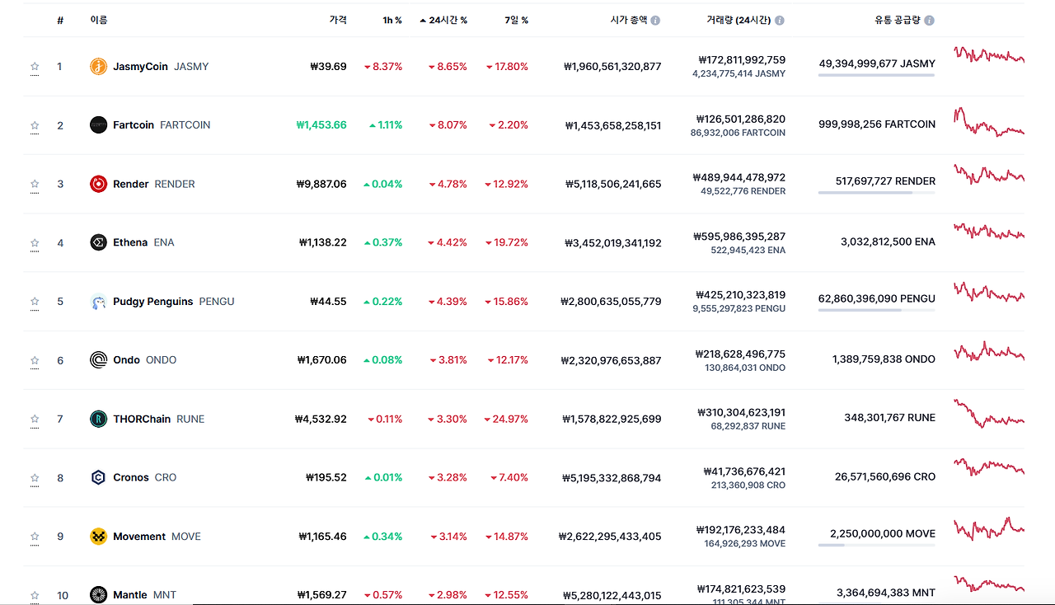This screenshot has height=605, width=1055.
Task: Add Pudgy Penguins to watchlist with star
Action: tap(35, 302)
